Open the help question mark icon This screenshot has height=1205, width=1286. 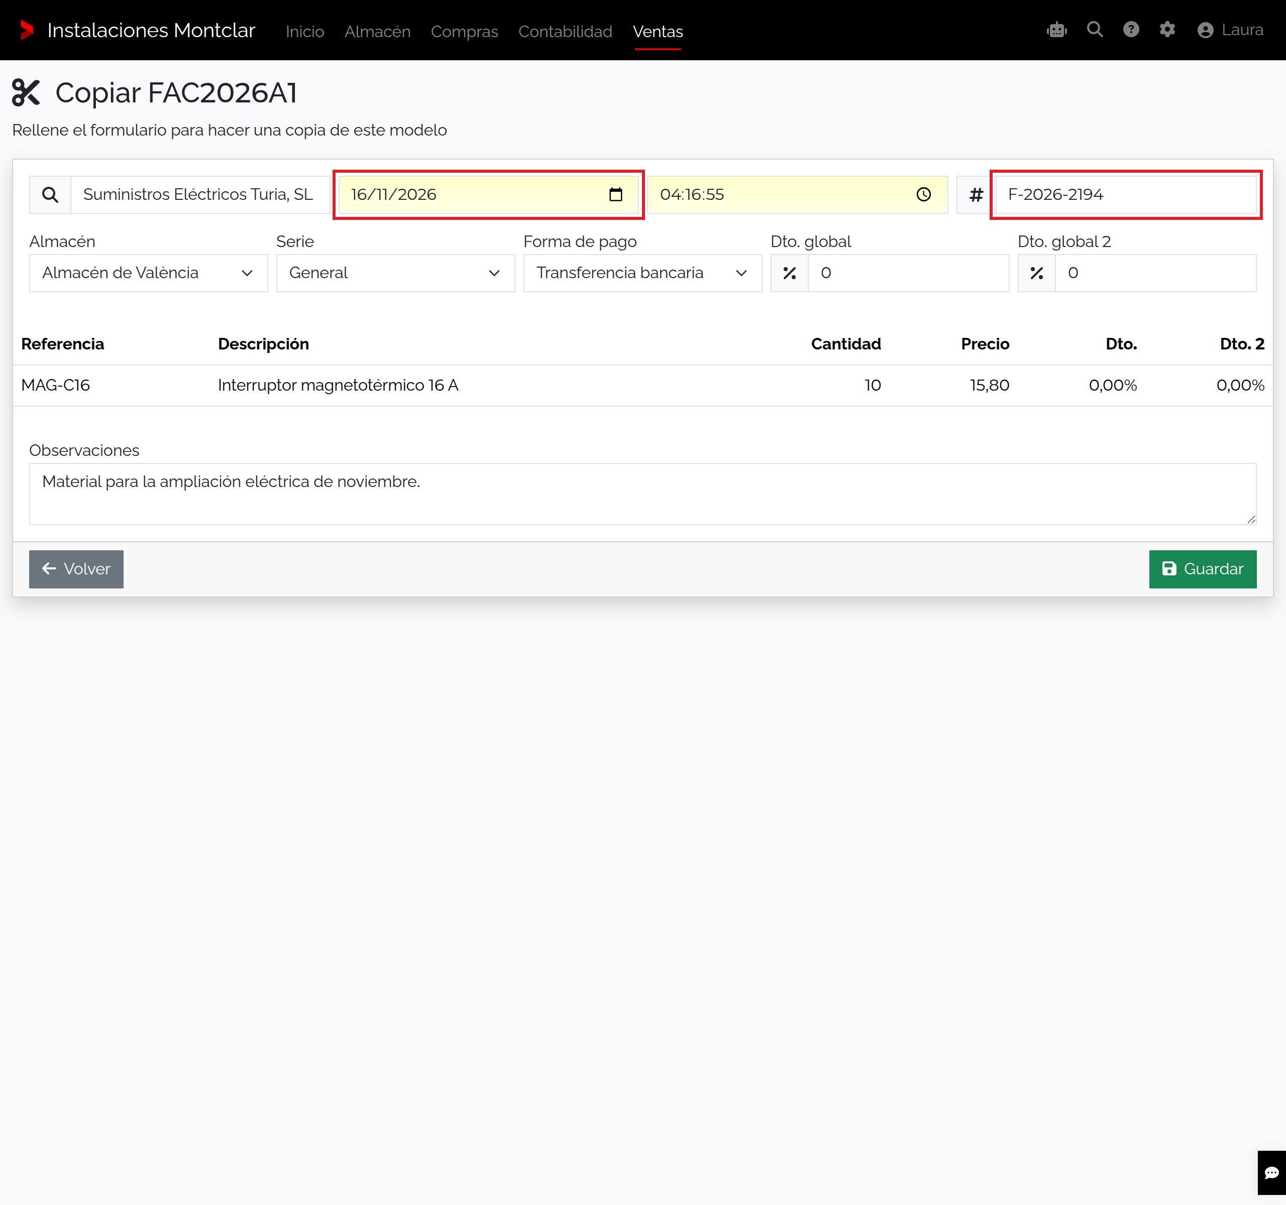(1131, 30)
